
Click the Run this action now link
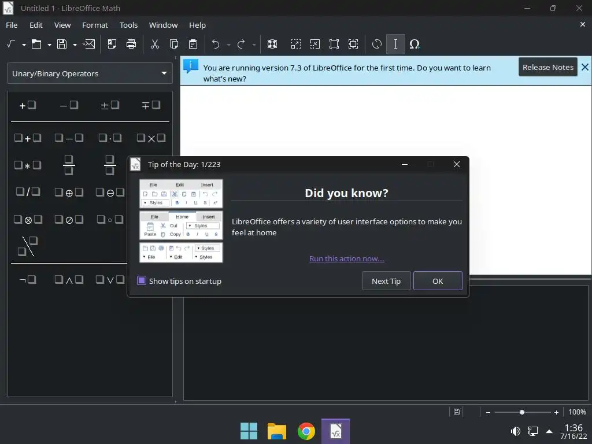(347, 258)
